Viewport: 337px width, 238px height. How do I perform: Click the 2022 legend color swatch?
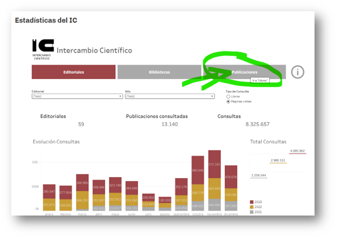252,206
